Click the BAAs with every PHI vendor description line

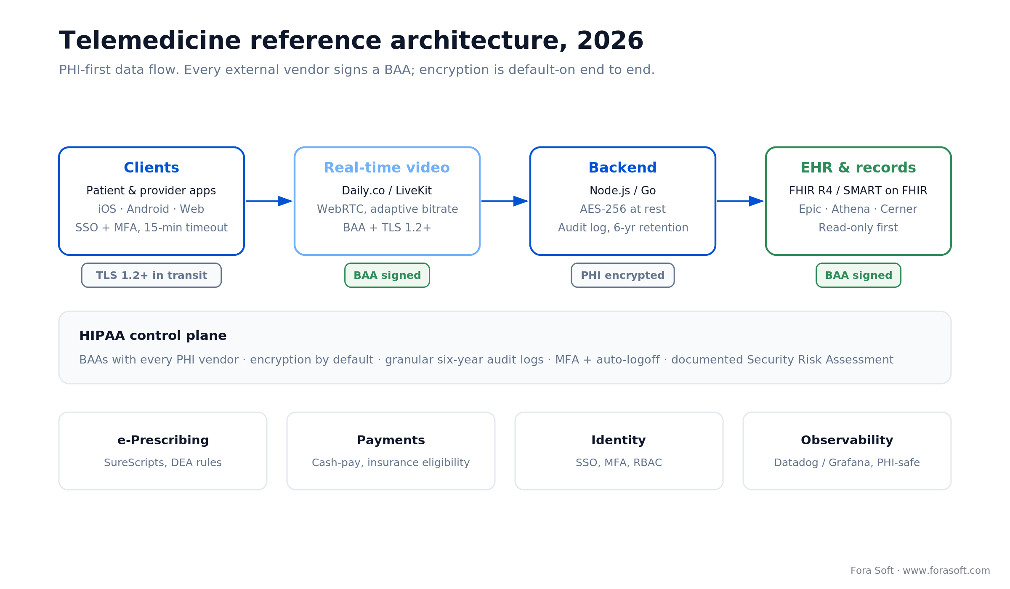click(486, 360)
